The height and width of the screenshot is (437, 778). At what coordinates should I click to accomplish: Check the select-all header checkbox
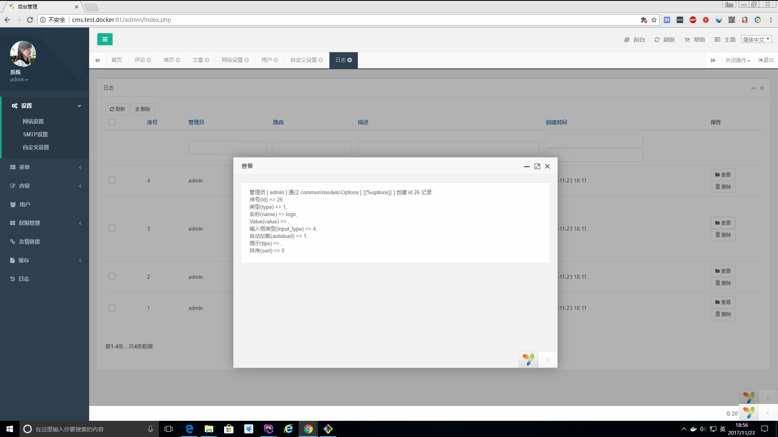click(x=112, y=122)
